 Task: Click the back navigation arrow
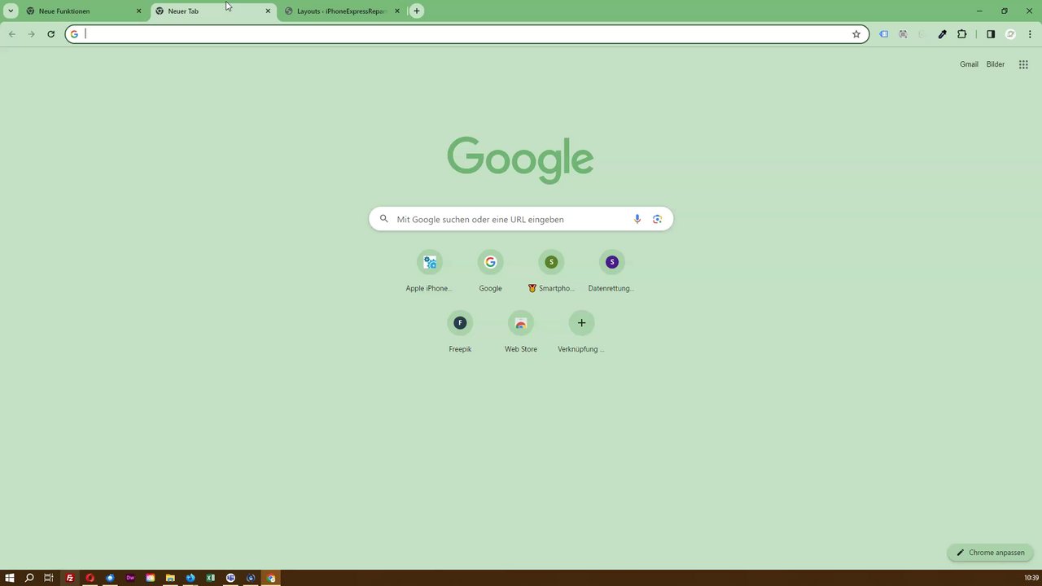[11, 34]
